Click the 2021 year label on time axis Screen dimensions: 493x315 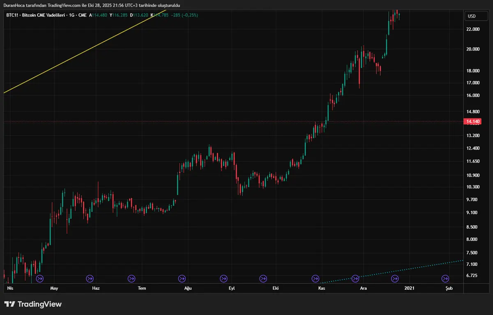[x=409, y=288]
